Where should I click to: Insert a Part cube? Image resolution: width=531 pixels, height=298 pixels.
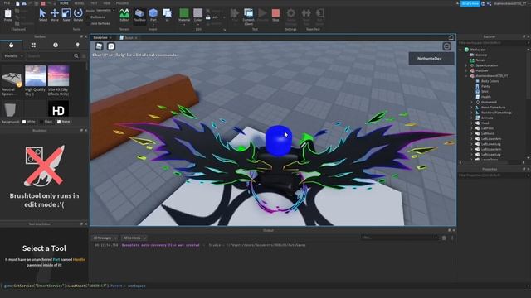pos(153,15)
